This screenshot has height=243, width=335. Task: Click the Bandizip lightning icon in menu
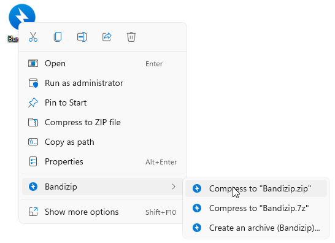(33, 187)
